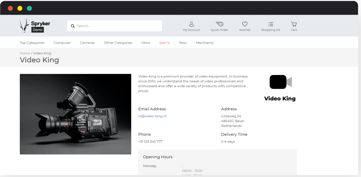Image resolution: width=361 pixels, height=177 pixels.
Task: Open the Cameras menu
Action: pos(87,43)
